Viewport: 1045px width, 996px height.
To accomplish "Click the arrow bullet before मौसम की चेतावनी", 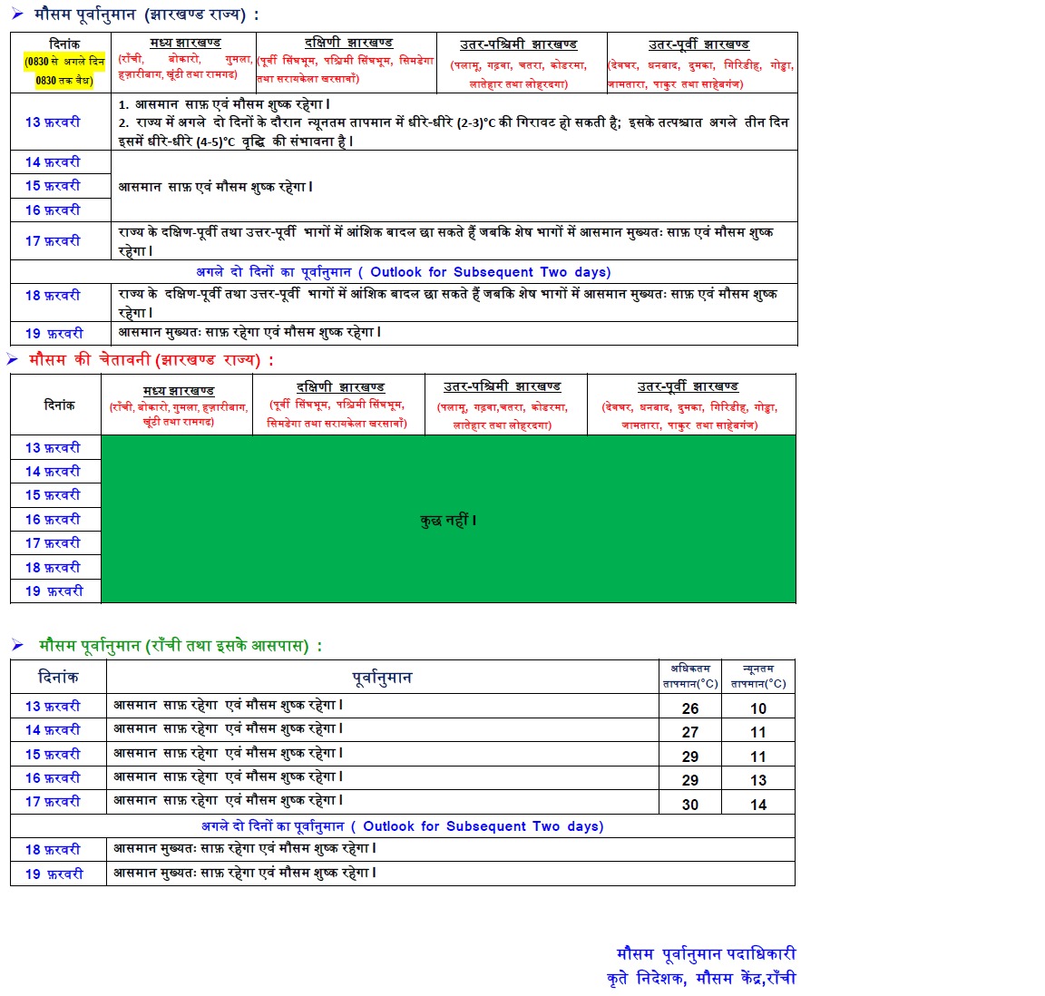I will coord(12,359).
